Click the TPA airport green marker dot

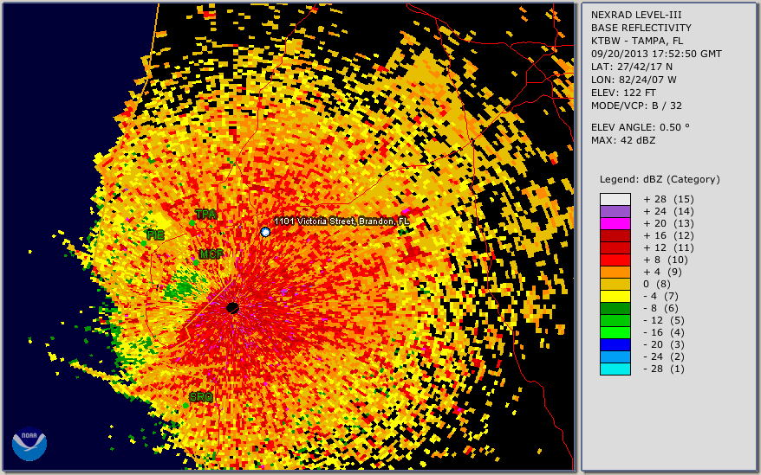point(192,223)
